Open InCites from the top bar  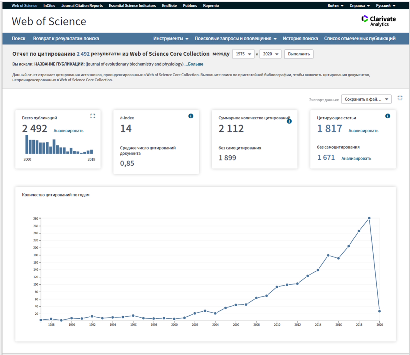click(49, 5)
